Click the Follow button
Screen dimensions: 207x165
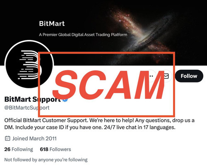(x=189, y=76)
